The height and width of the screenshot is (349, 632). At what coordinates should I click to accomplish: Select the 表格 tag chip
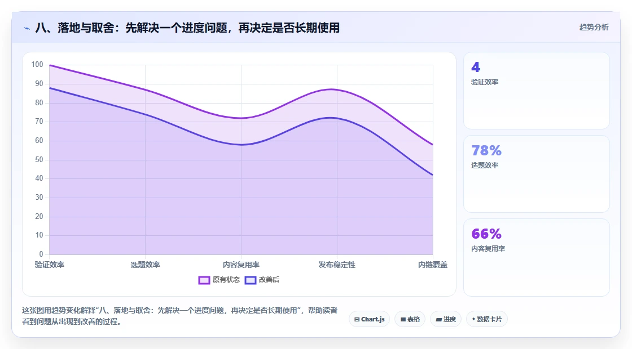410,319
